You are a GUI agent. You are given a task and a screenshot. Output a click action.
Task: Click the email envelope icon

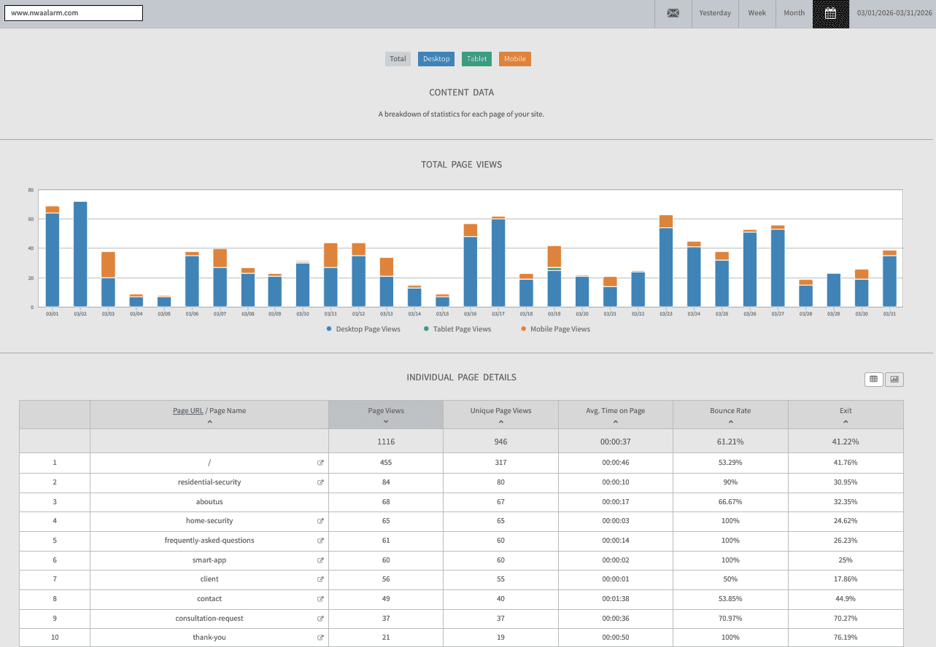pos(673,13)
